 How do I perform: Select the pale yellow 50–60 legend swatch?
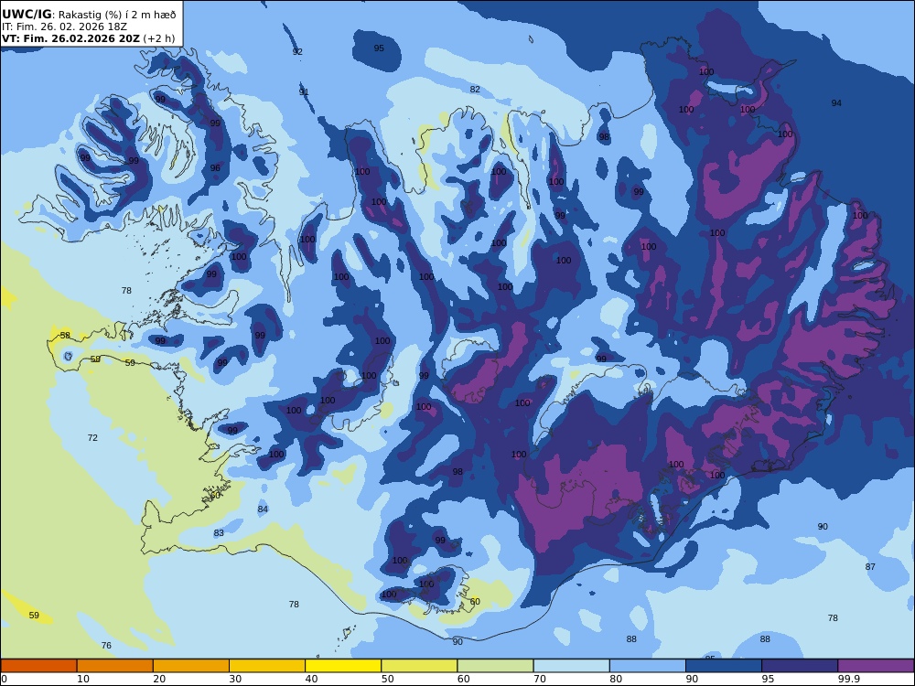click(x=419, y=666)
